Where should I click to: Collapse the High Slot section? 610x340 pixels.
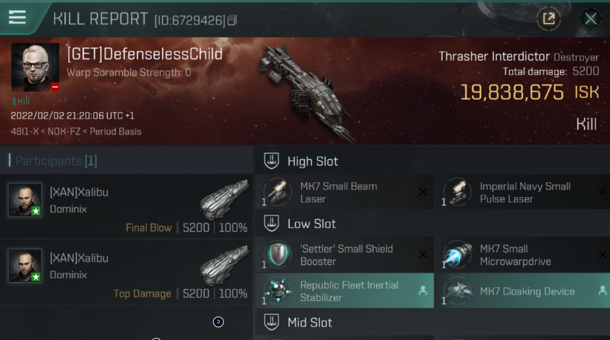(x=313, y=161)
